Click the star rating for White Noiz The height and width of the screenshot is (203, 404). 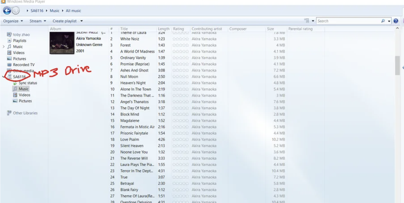click(180, 39)
